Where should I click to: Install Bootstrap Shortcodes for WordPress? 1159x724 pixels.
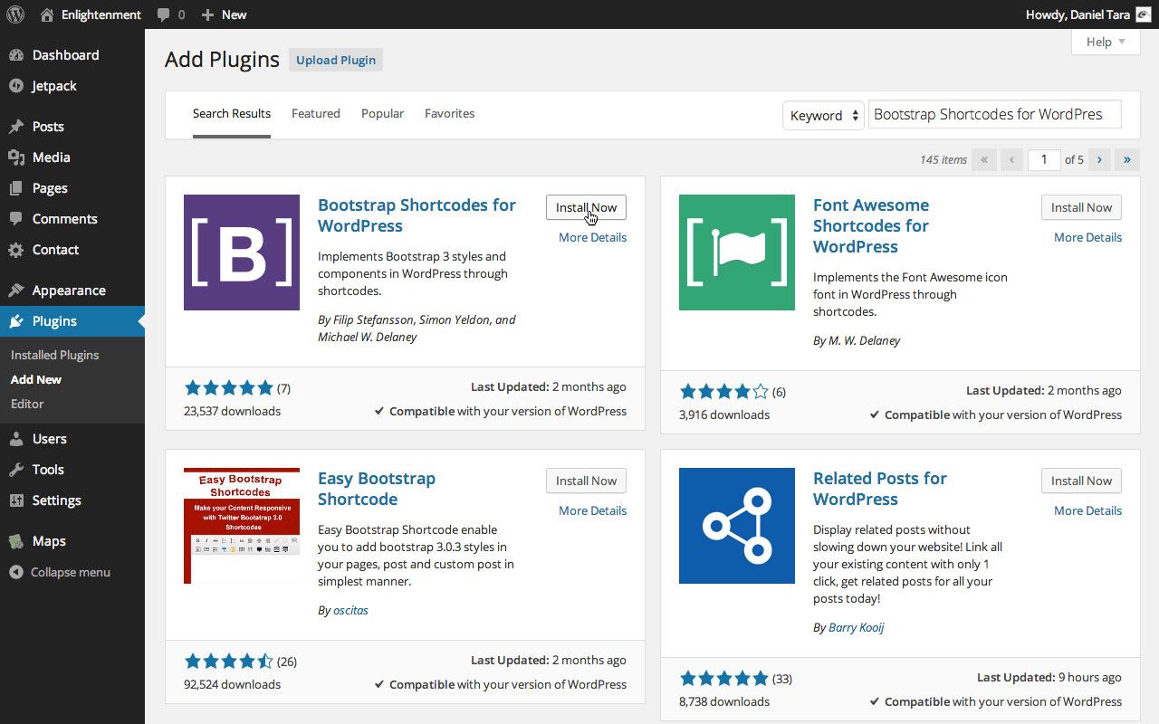[x=586, y=207]
